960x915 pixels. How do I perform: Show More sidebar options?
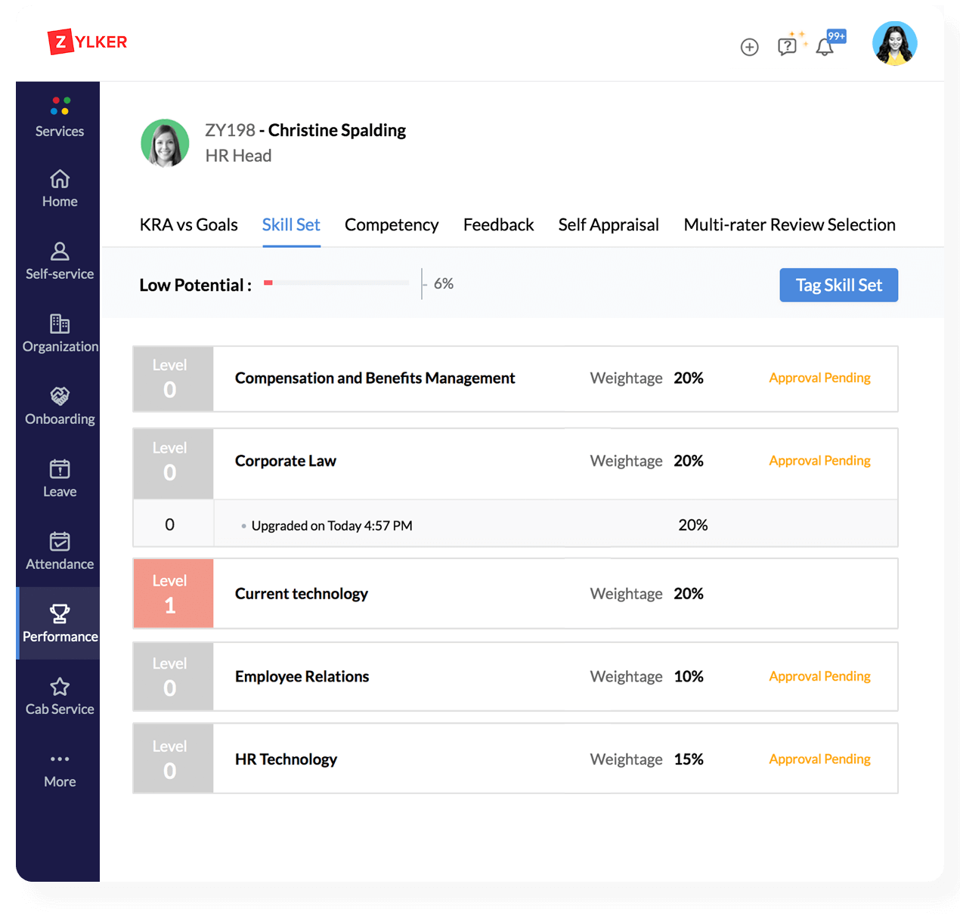(x=60, y=770)
